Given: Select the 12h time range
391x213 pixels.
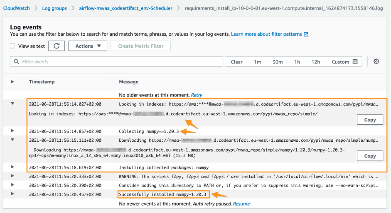Looking at the screenshot, I should pyautogui.click(x=316, y=62).
